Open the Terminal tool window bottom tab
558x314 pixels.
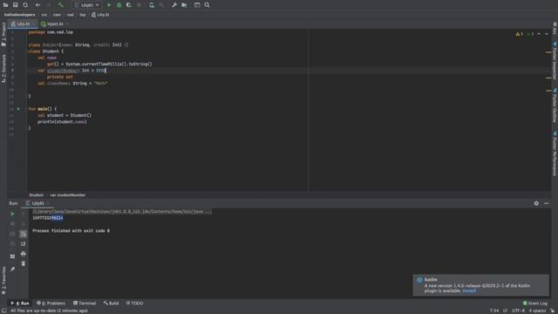point(85,304)
